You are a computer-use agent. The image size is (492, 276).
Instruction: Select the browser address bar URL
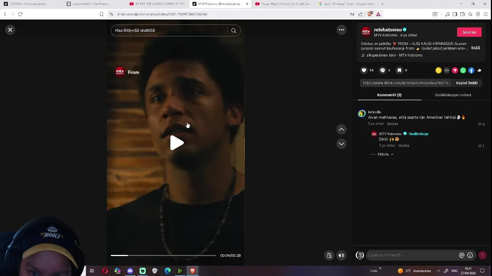click(x=162, y=14)
